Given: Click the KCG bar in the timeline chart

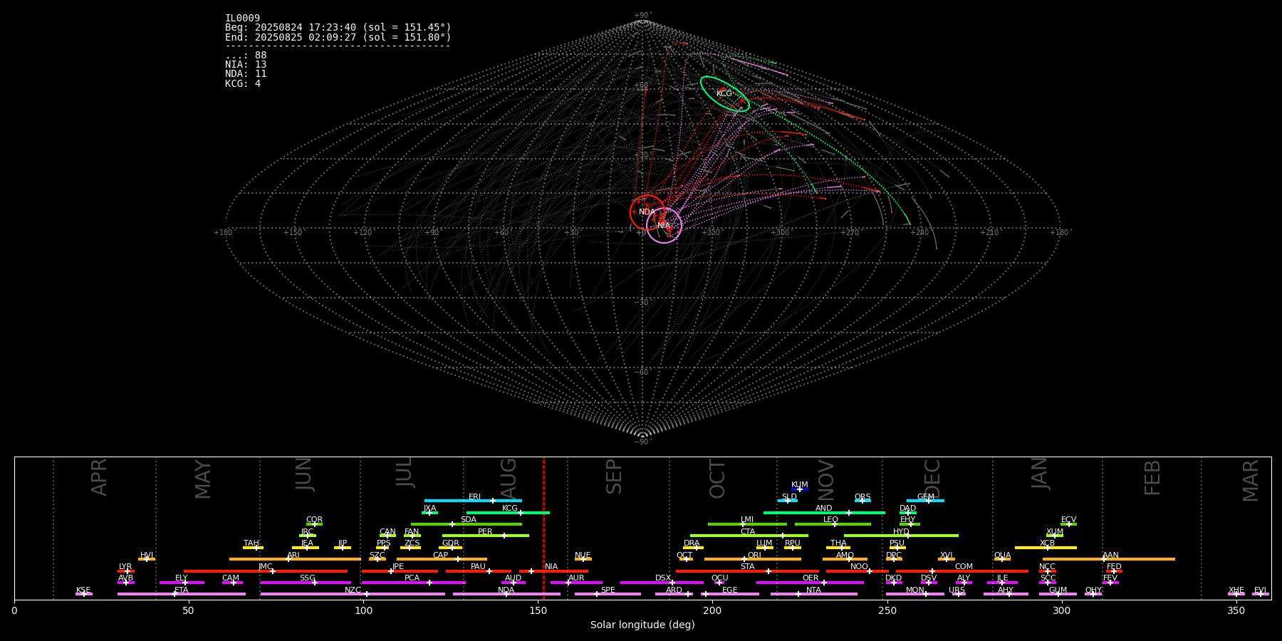Looking at the screenshot, I should pos(508,513).
